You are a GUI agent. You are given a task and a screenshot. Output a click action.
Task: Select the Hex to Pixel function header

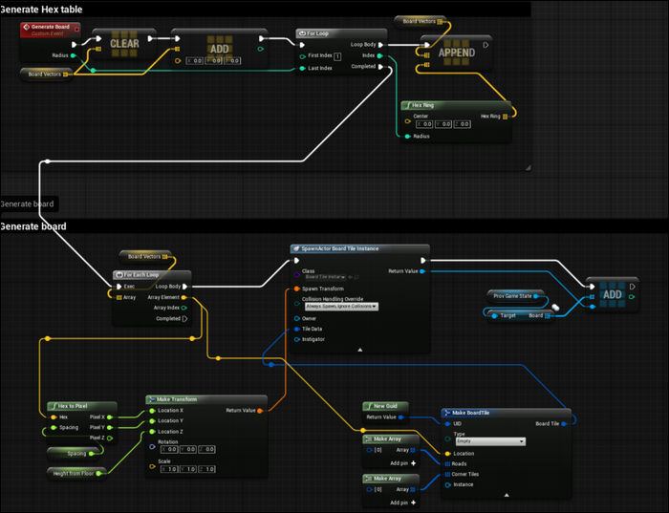pyautogui.click(x=82, y=406)
